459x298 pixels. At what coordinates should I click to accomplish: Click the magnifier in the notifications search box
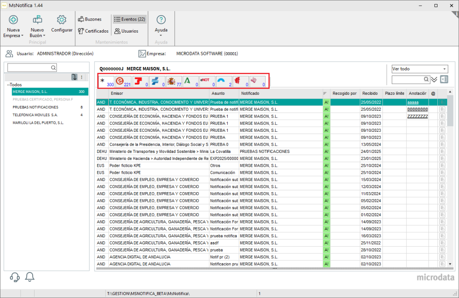pos(426,80)
